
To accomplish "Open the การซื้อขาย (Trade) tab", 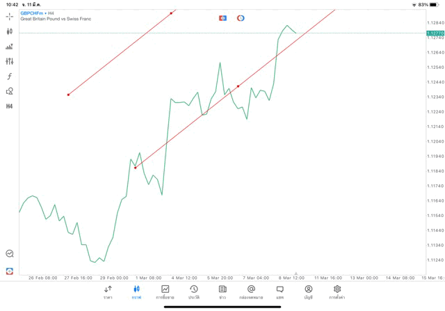I will pos(165,292).
